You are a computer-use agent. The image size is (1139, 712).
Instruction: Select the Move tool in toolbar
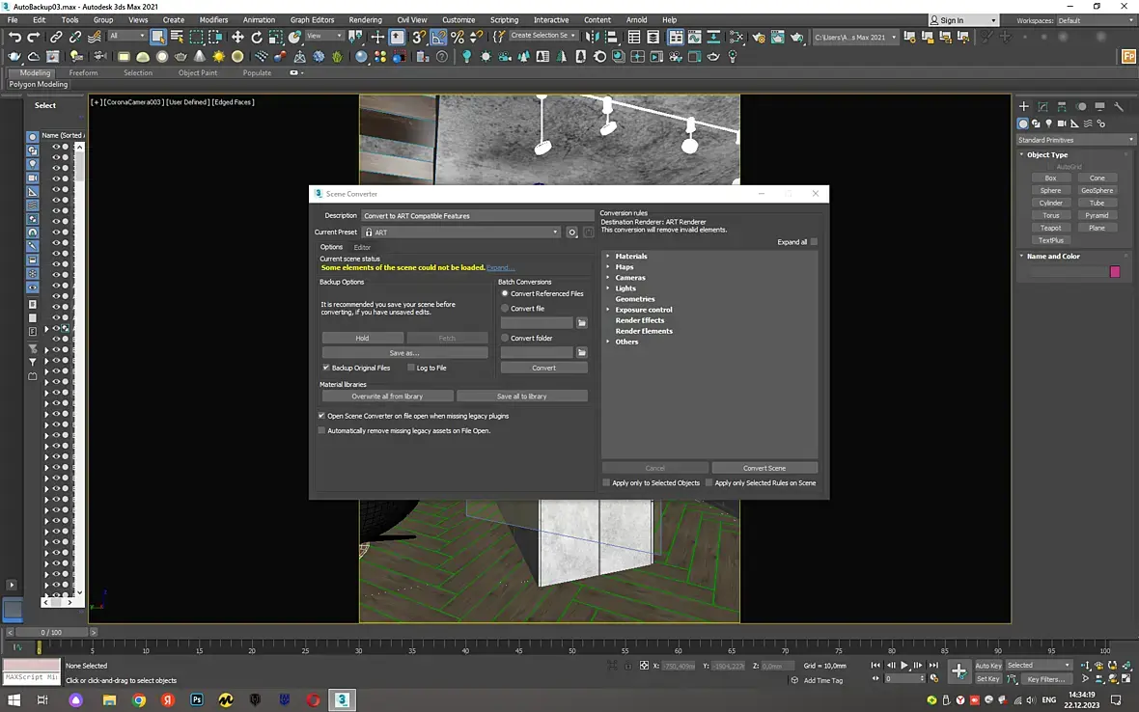(237, 37)
